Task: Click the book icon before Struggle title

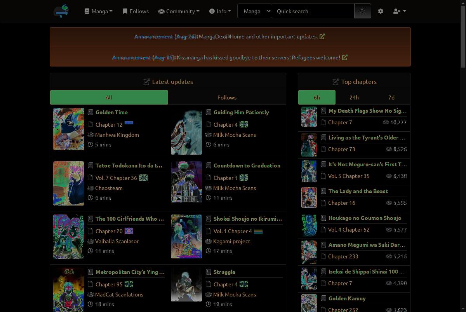Action: tap(209, 272)
